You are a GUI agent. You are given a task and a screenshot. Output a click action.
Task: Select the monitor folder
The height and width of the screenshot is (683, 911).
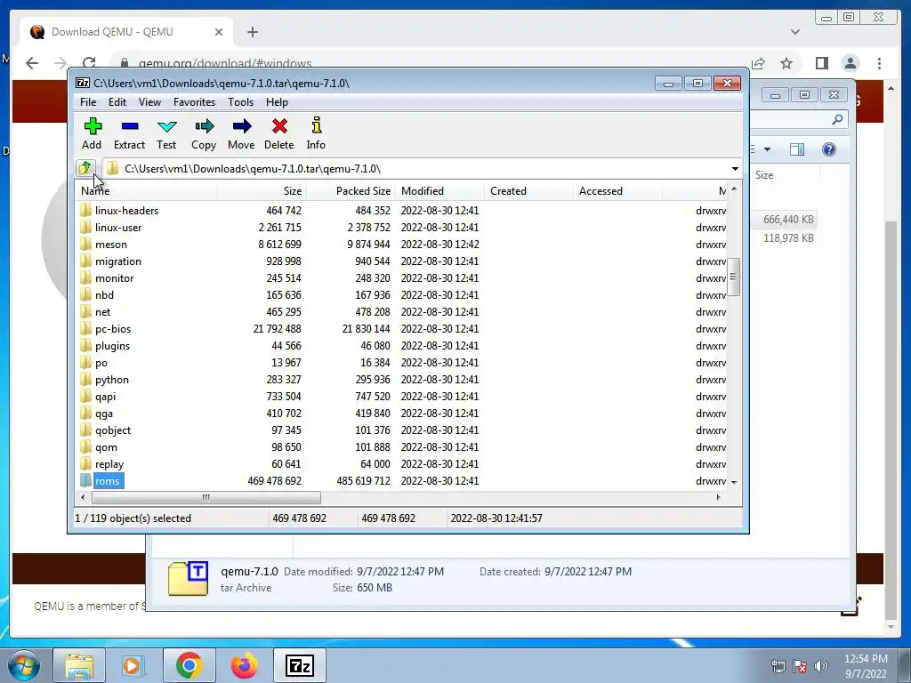pyautogui.click(x=115, y=278)
